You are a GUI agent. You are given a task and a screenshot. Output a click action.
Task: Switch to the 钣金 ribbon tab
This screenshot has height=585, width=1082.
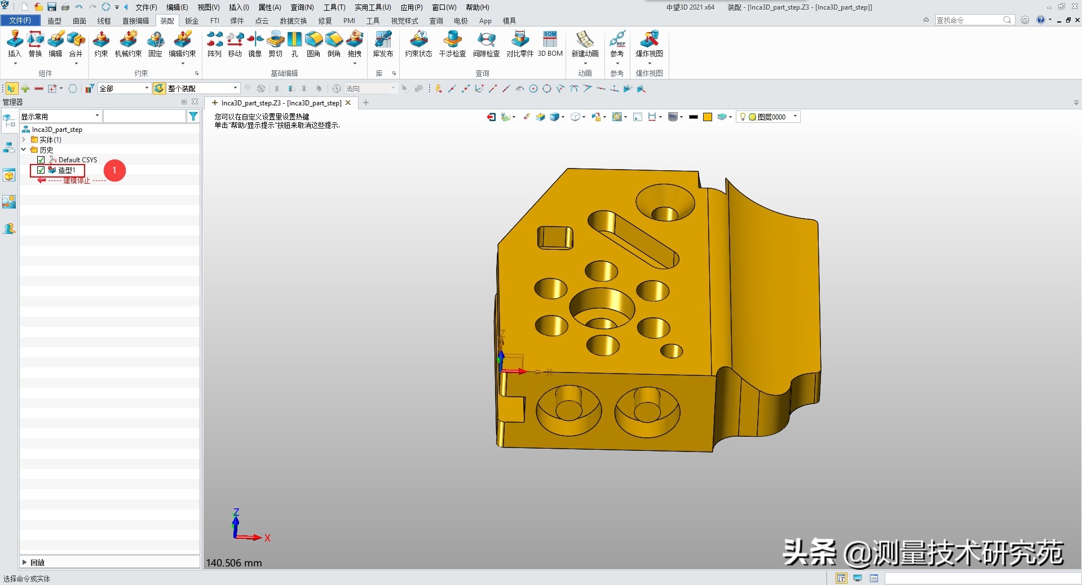[x=192, y=21]
